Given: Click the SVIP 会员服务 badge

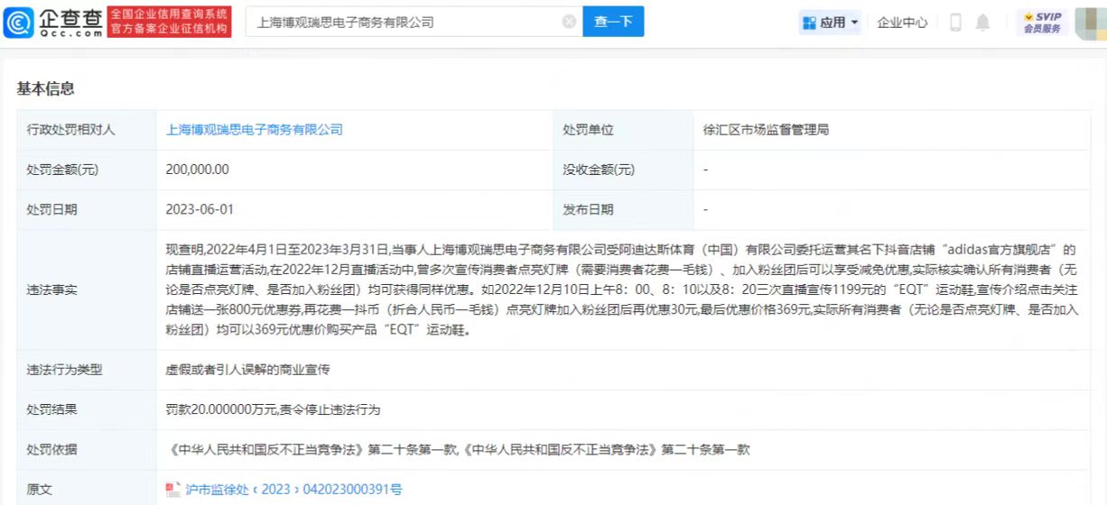Looking at the screenshot, I should [x=1042, y=23].
